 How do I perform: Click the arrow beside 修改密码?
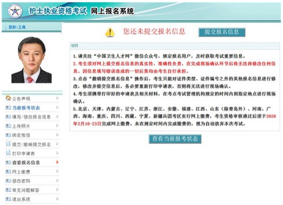coord(57,180)
